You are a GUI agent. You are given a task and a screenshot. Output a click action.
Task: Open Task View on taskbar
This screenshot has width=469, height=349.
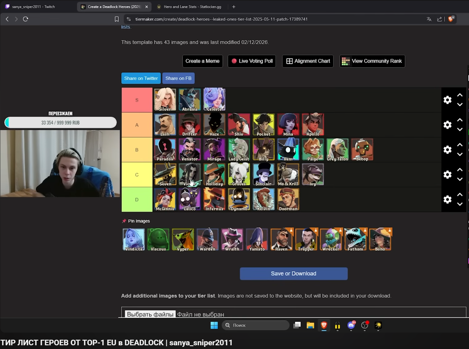coord(297,325)
